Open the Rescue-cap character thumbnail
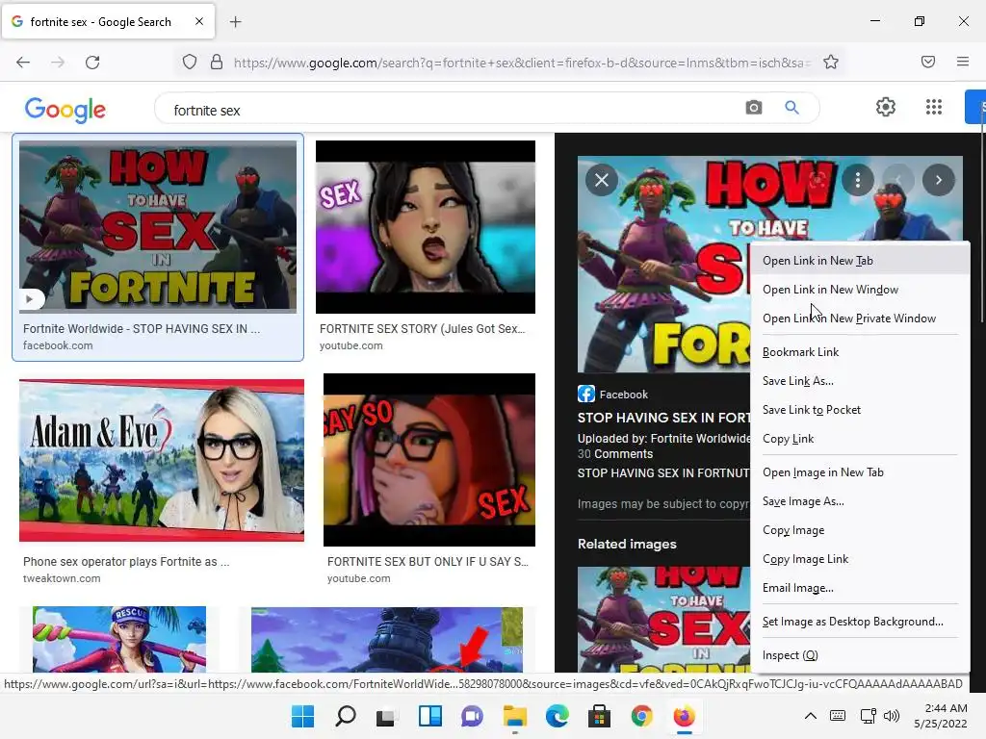This screenshot has width=986, height=739. pyautogui.click(x=119, y=639)
